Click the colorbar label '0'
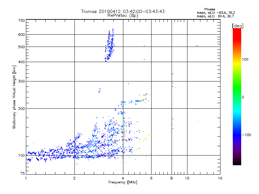Image resolution: width=259 pixels, height=194 pixels. [x=243, y=97]
